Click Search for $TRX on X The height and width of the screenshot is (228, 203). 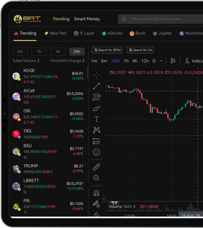tap(107, 50)
